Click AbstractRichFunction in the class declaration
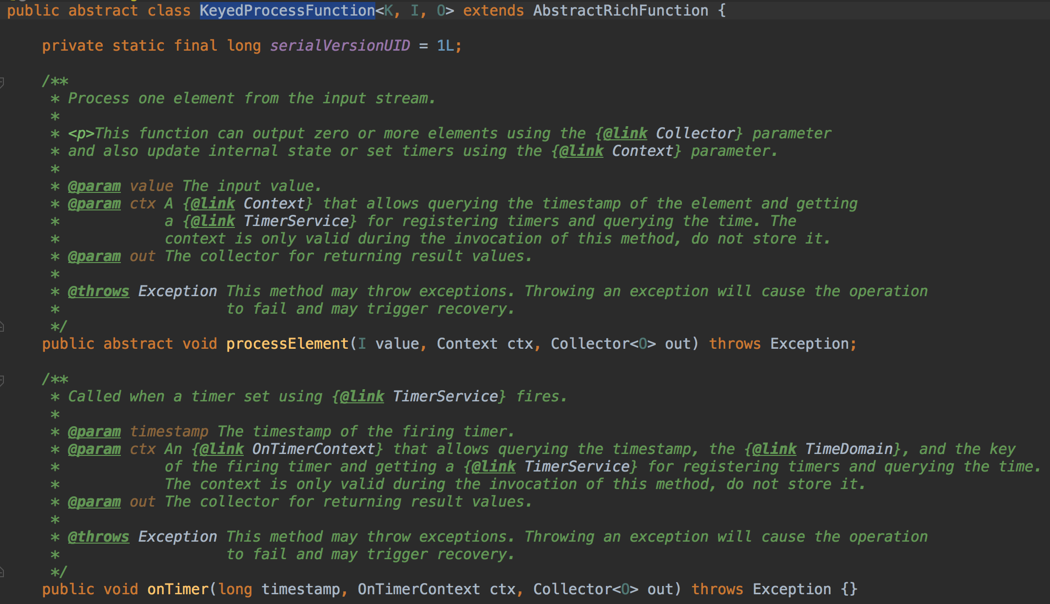Viewport: 1050px width, 604px height. tap(620, 10)
